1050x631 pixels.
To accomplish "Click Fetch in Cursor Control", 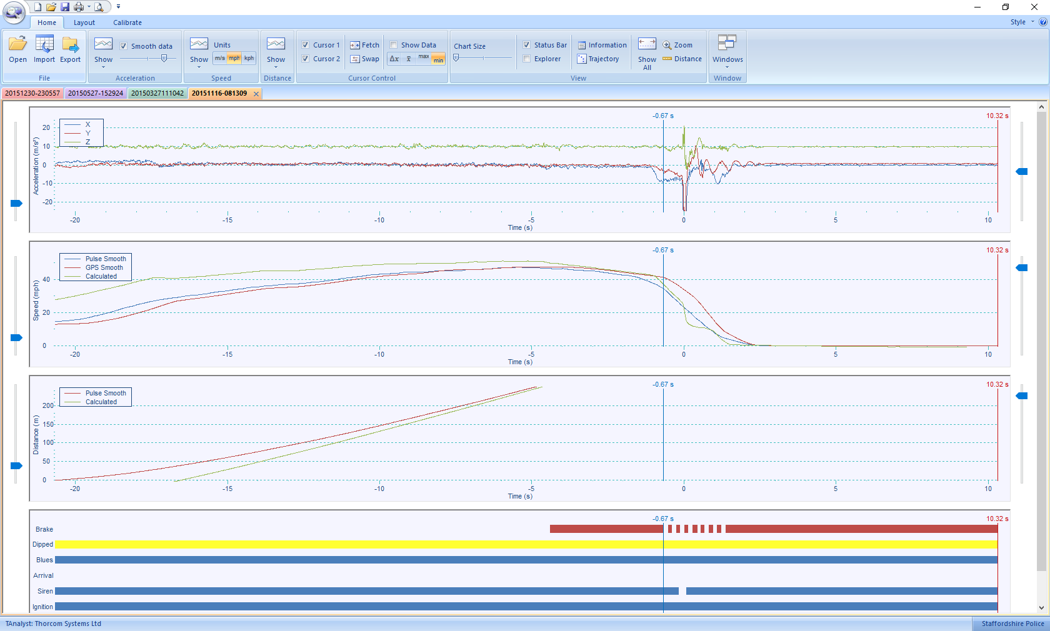I will pyautogui.click(x=365, y=45).
